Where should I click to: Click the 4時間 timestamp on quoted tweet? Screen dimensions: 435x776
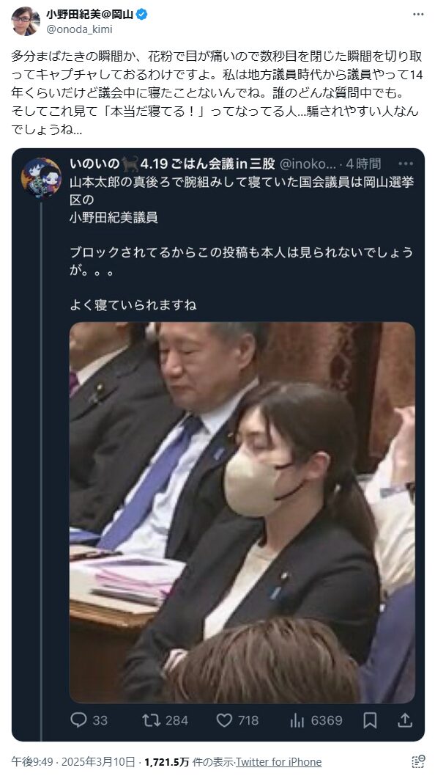coord(363,164)
